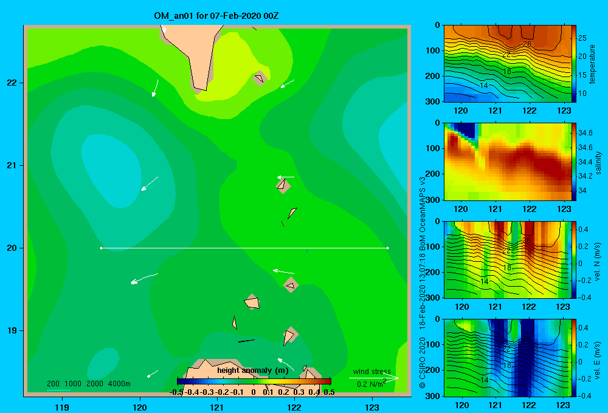Click the height anomaly color bar
Screen dimensions: 608x413
(x=254, y=381)
